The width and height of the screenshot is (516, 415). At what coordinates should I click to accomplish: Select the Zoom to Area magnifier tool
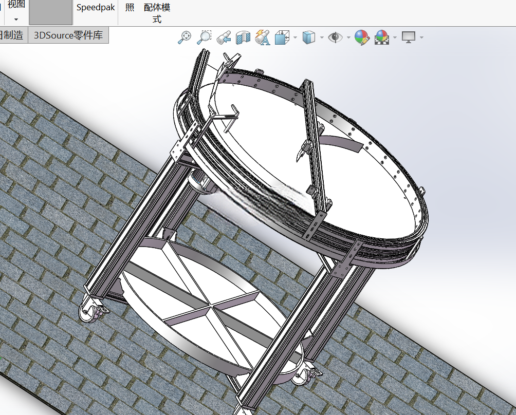pyautogui.click(x=204, y=37)
